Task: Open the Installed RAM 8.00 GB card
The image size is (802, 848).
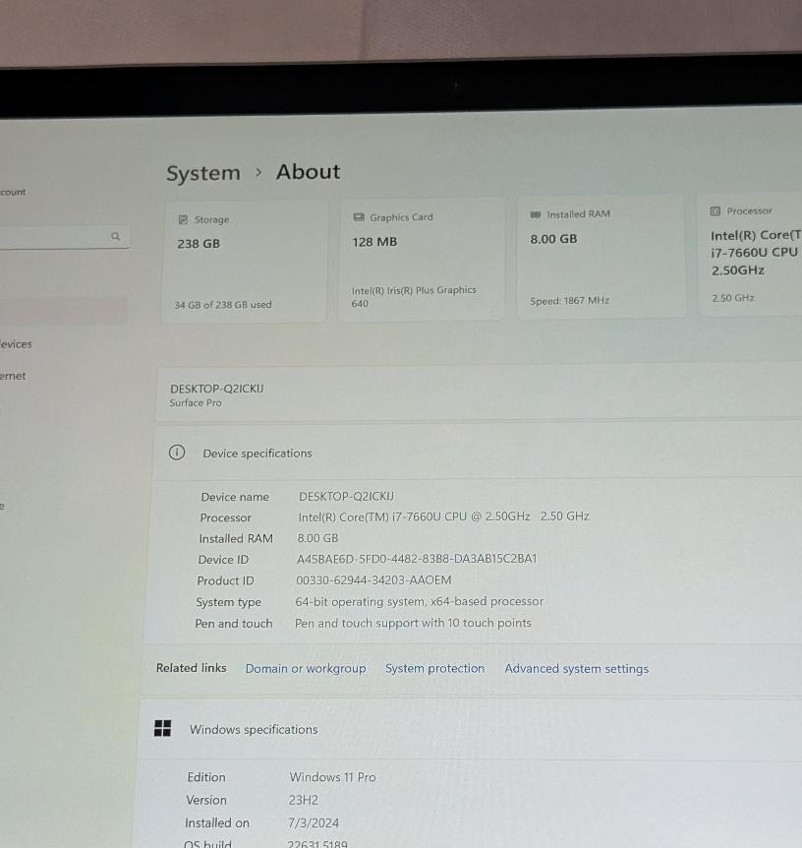Action: click(601, 257)
